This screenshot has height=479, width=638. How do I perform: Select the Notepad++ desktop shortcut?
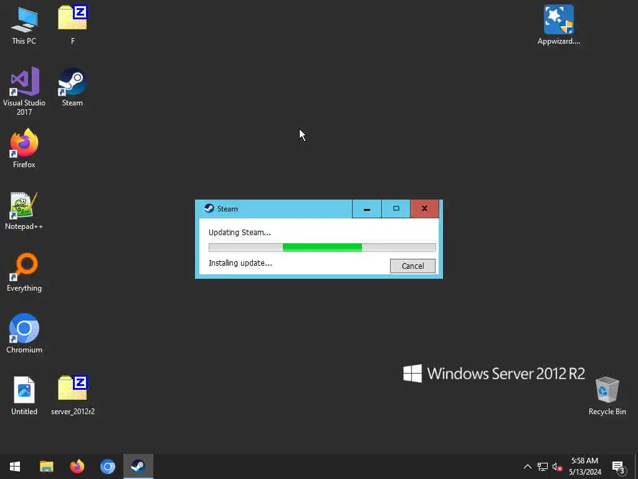(24, 211)
